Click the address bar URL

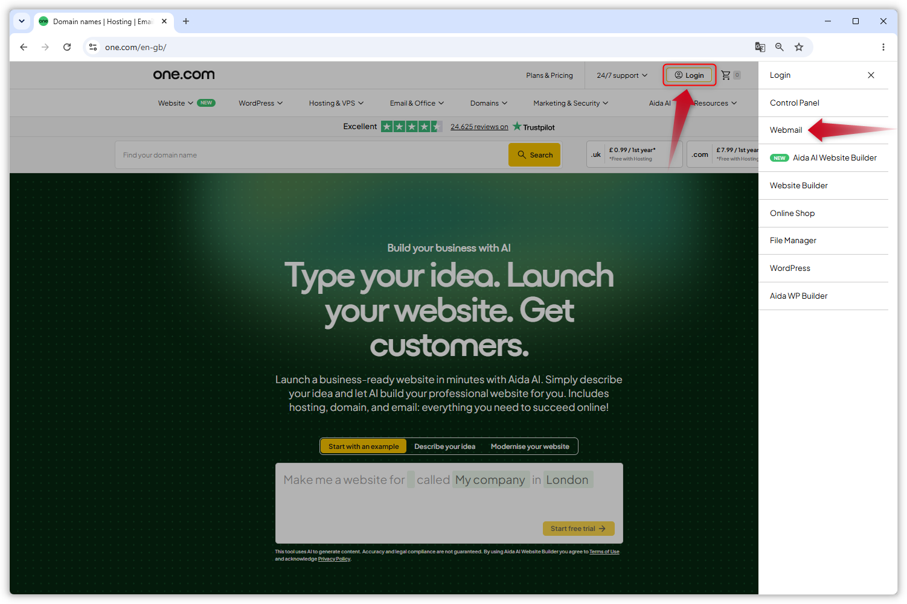(x=135, y=47)
